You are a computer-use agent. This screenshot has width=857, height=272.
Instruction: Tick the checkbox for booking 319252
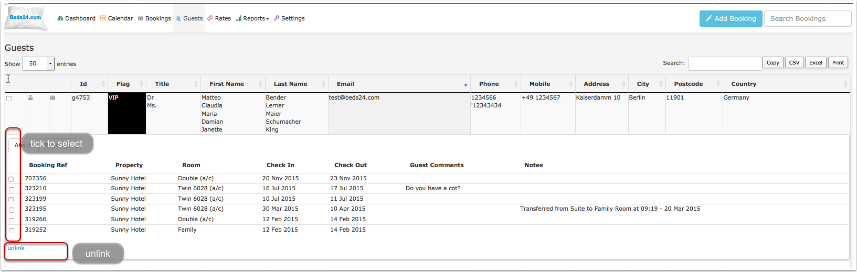11,231
